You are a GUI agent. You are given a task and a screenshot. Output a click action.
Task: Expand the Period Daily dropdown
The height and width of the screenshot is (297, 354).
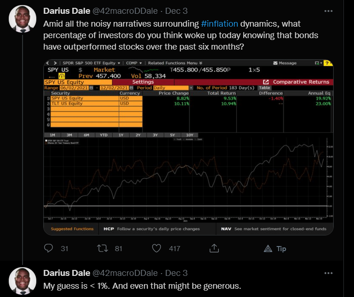191,88
